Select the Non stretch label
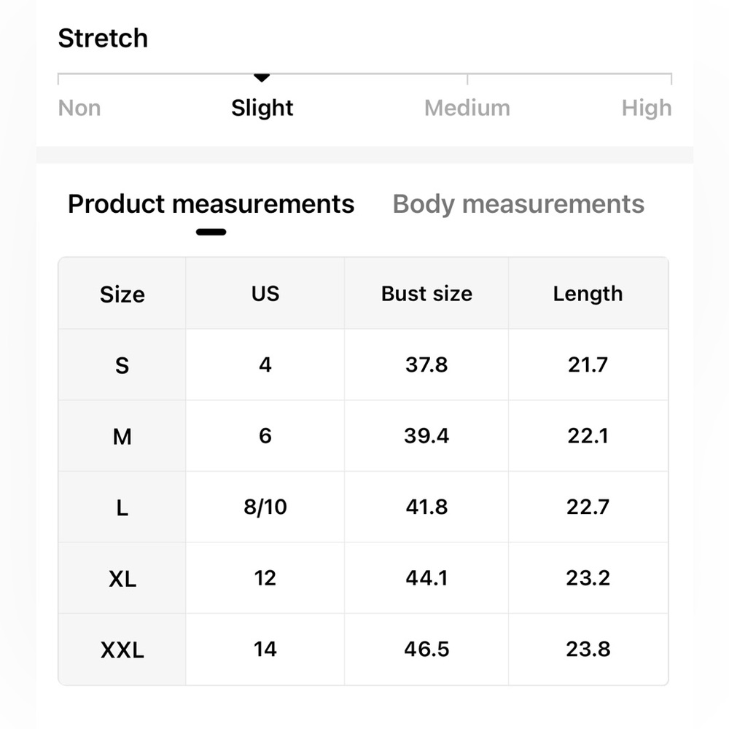729x729 pixels. point(79,108)
